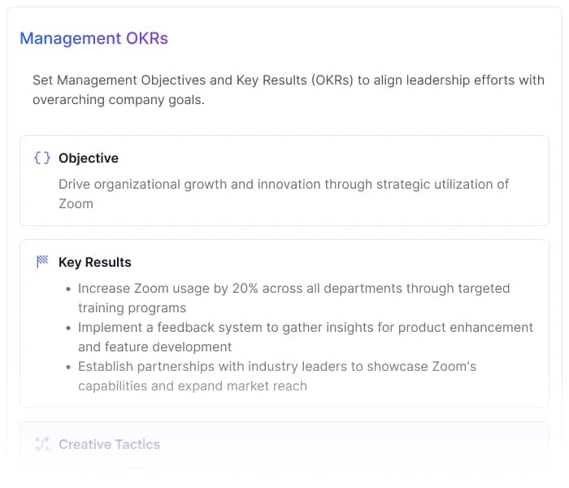Viewport: 569px width, 488px height.
Task: Click 'training programs' in the first key result
Action: pyautogui.click(x=132, y=307)
